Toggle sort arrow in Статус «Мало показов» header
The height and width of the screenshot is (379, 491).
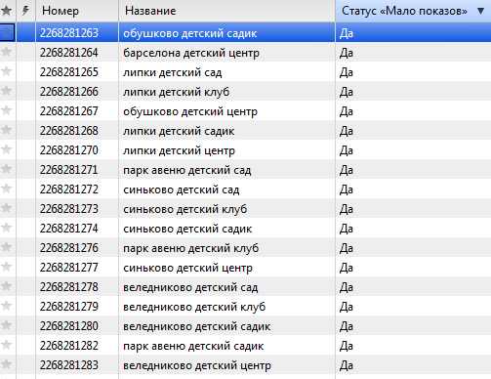480,11
